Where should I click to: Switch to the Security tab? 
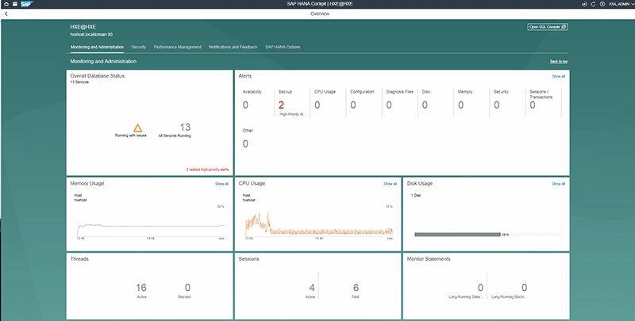139,47
